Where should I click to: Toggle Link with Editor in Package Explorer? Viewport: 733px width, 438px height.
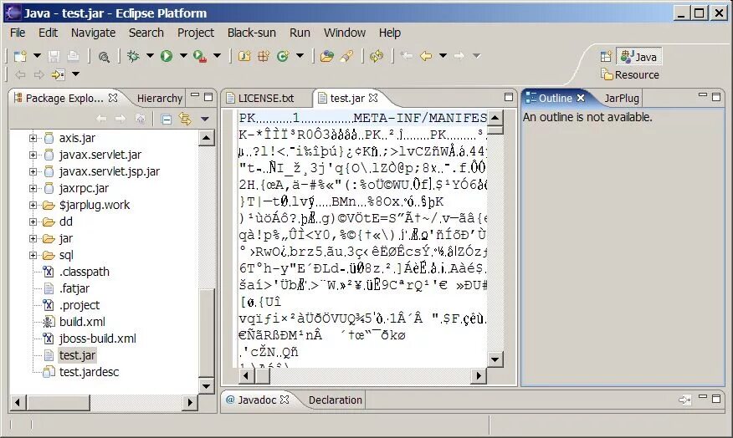185,120
